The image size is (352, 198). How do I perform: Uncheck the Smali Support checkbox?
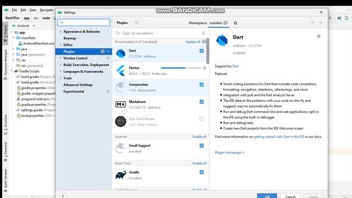point(202,146)
